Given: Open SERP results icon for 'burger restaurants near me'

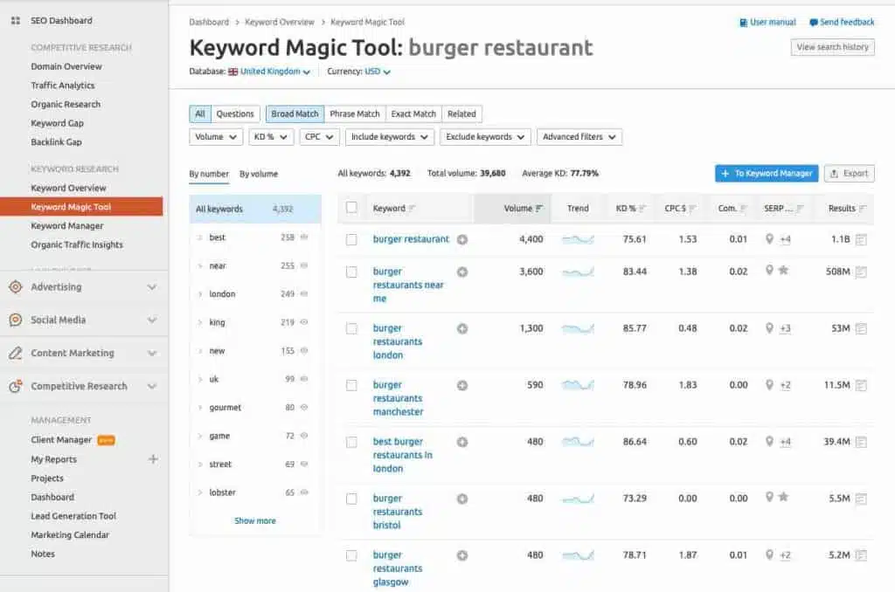Looking at the screenshot, I should pyautogui.click(x=861, y=272).
